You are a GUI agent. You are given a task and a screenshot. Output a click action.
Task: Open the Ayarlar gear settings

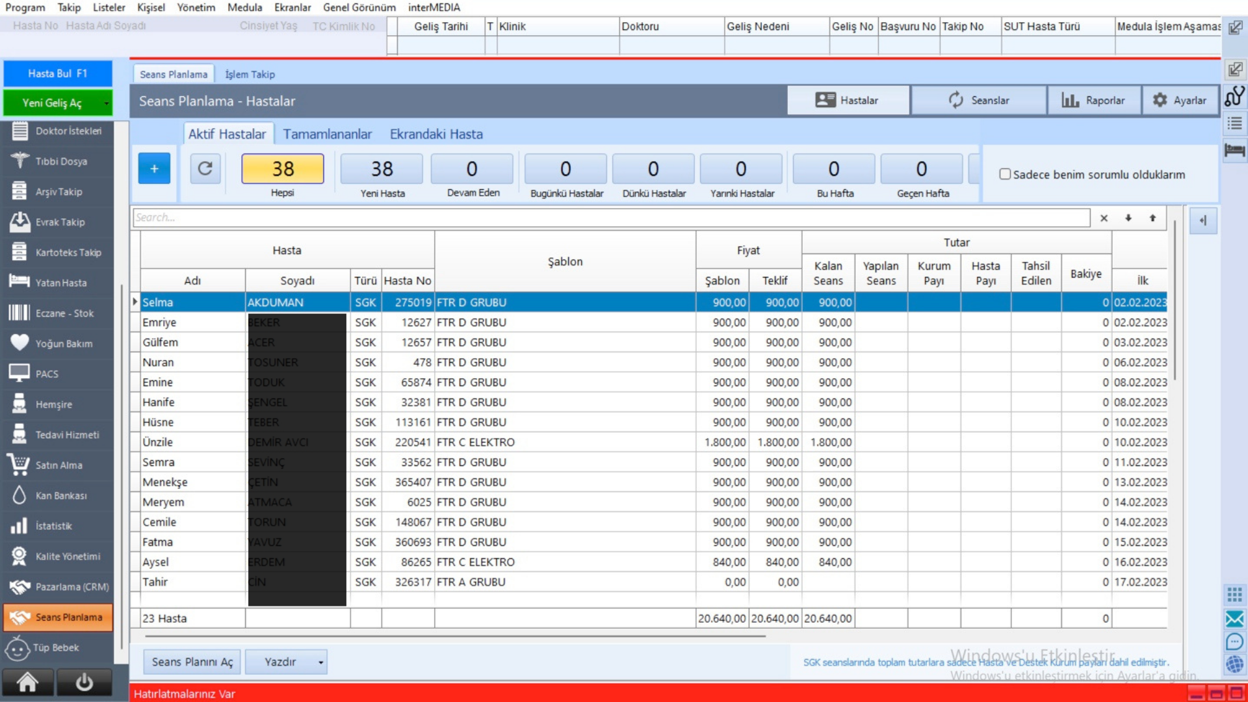point(1180,100)
